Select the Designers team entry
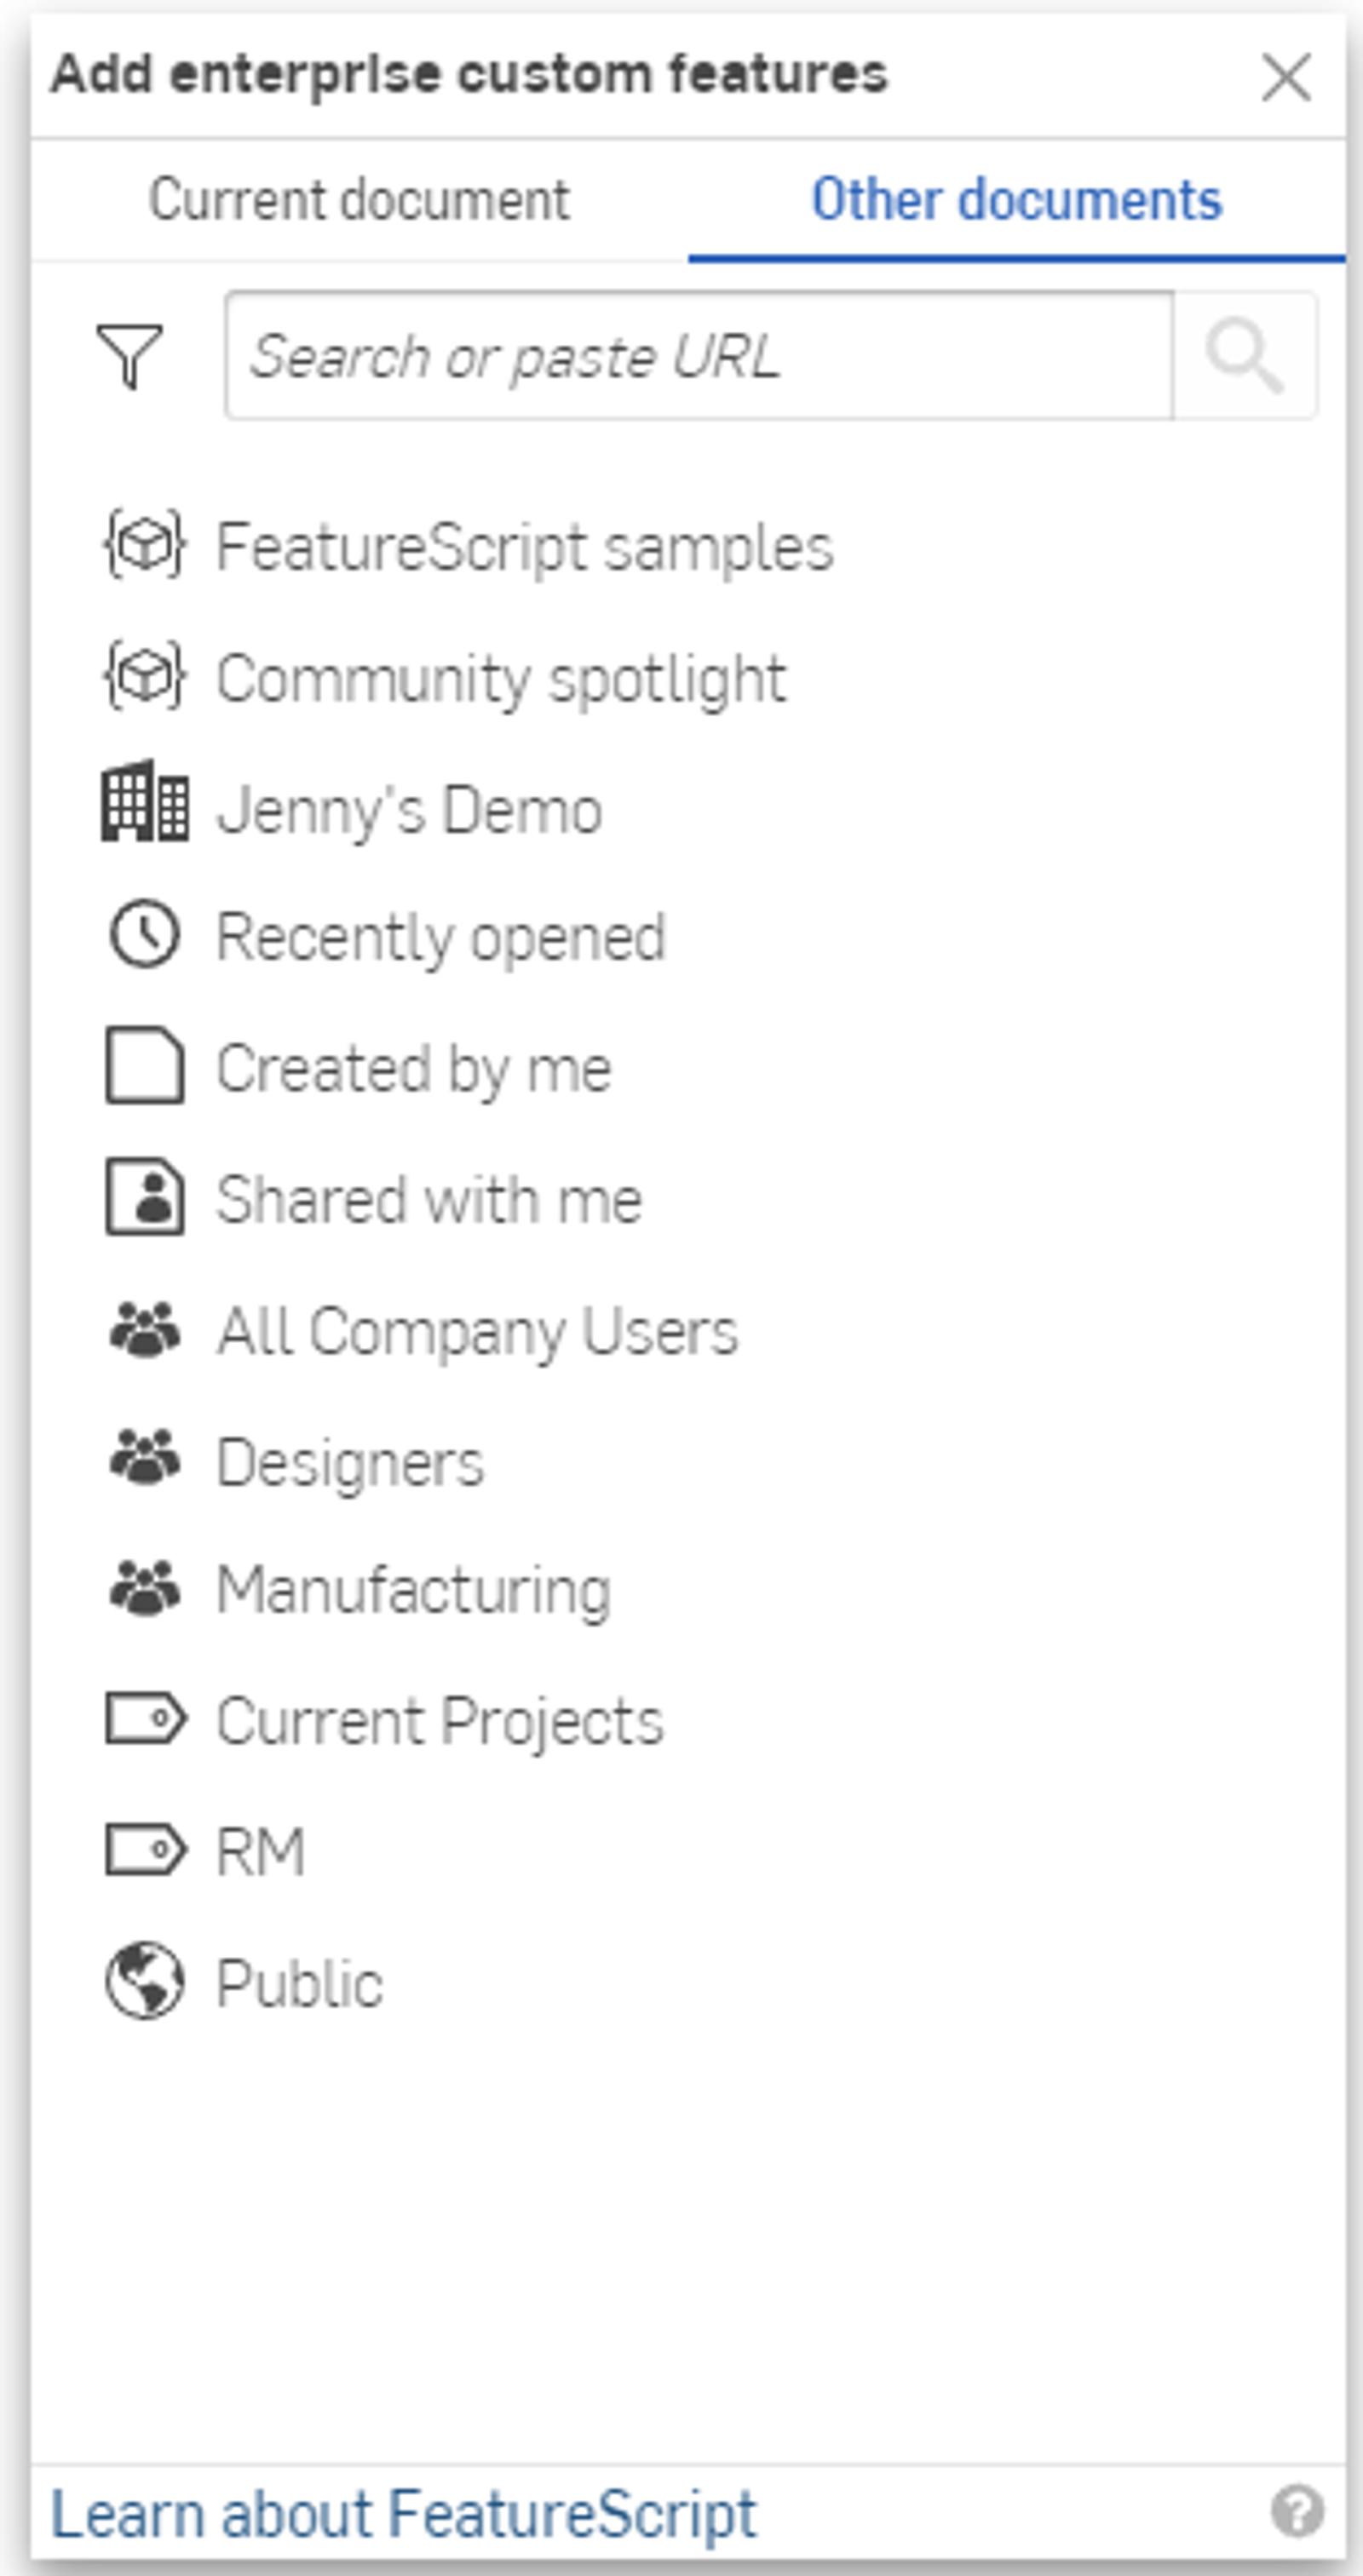Screen dimensions: 1363x2576 pyautogui.click(x=350, y=1463)
